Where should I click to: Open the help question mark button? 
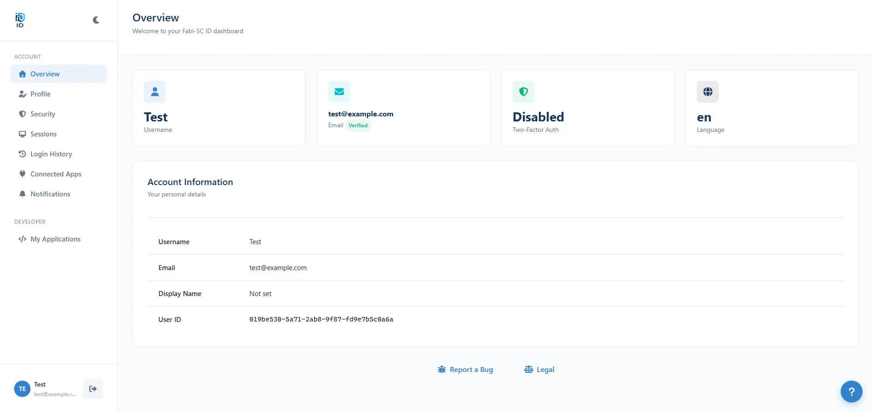click(851, 392)
